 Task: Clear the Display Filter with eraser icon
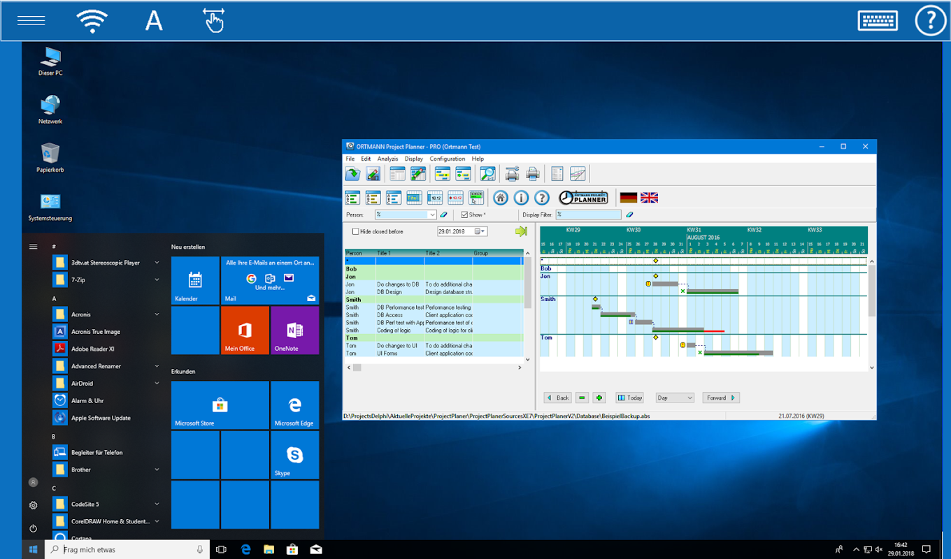(629, 215)
